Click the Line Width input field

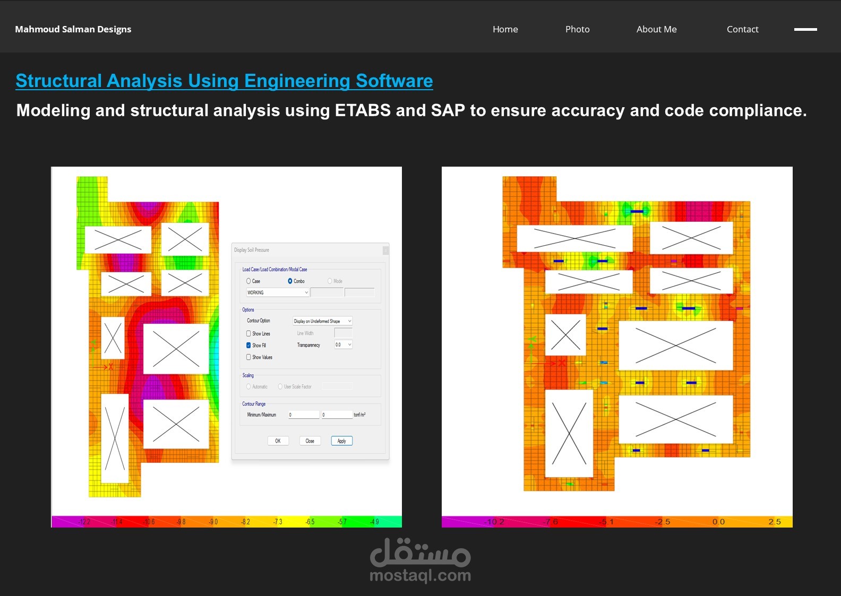343,333
